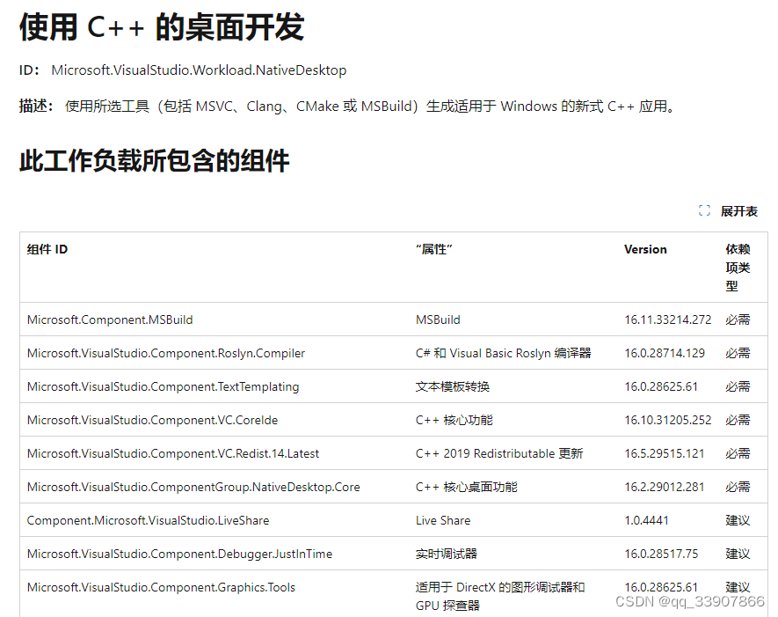Select the ComponentGroup.NativeDesktop.Core ID

pos(193,487)
